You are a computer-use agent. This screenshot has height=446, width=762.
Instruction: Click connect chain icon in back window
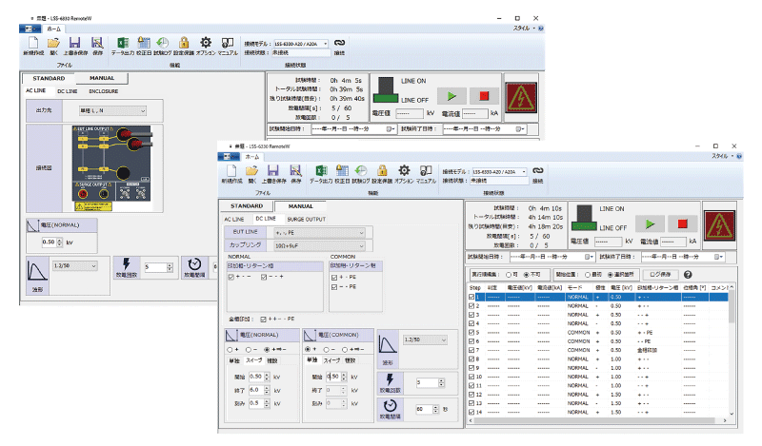pos(339,43)
